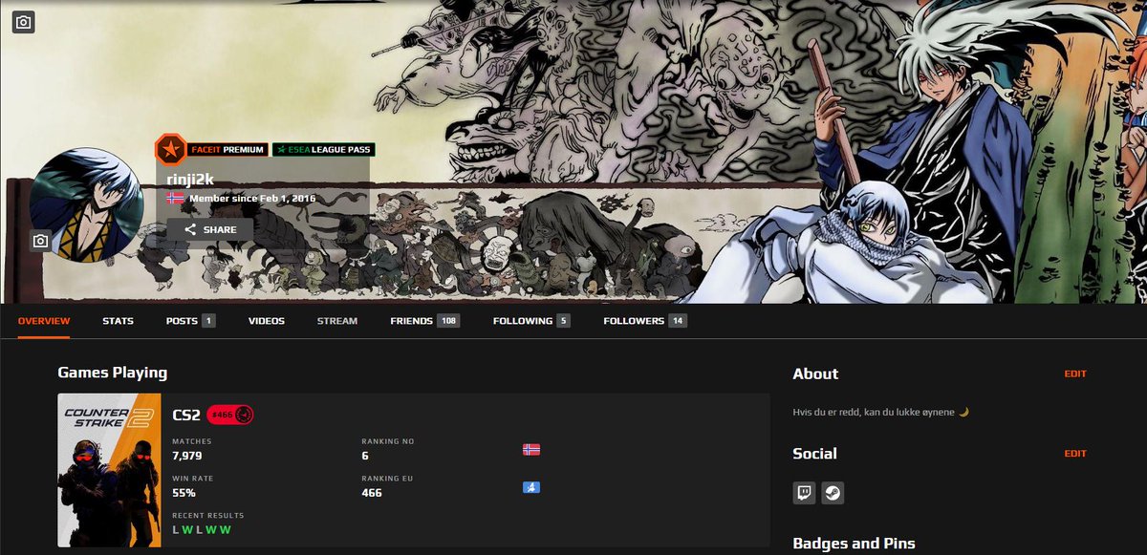The width and height of the screenshot is (1147, 555).
Task: Click the Share button
Action: pos(210,230)
